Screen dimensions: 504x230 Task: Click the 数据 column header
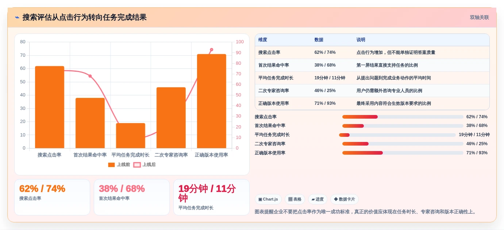[x=319, y=40]
